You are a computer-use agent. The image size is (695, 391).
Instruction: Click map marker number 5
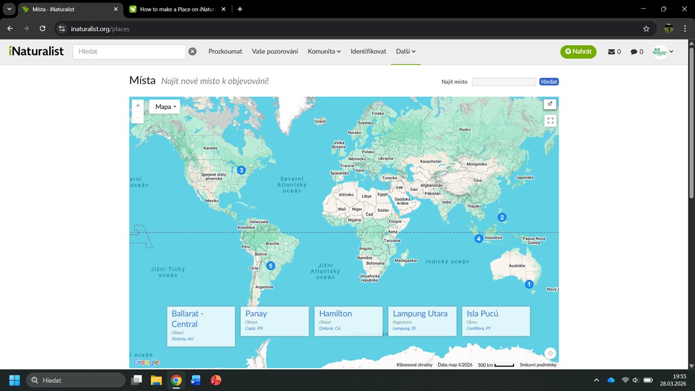click(x=270, y=266)
